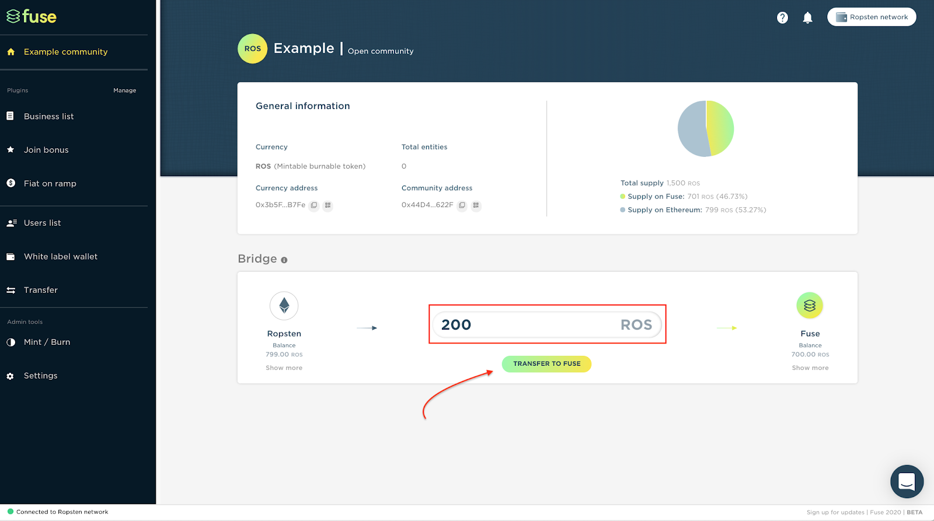Open community Settings
This screenshot has height=521, width=934.
40,376
